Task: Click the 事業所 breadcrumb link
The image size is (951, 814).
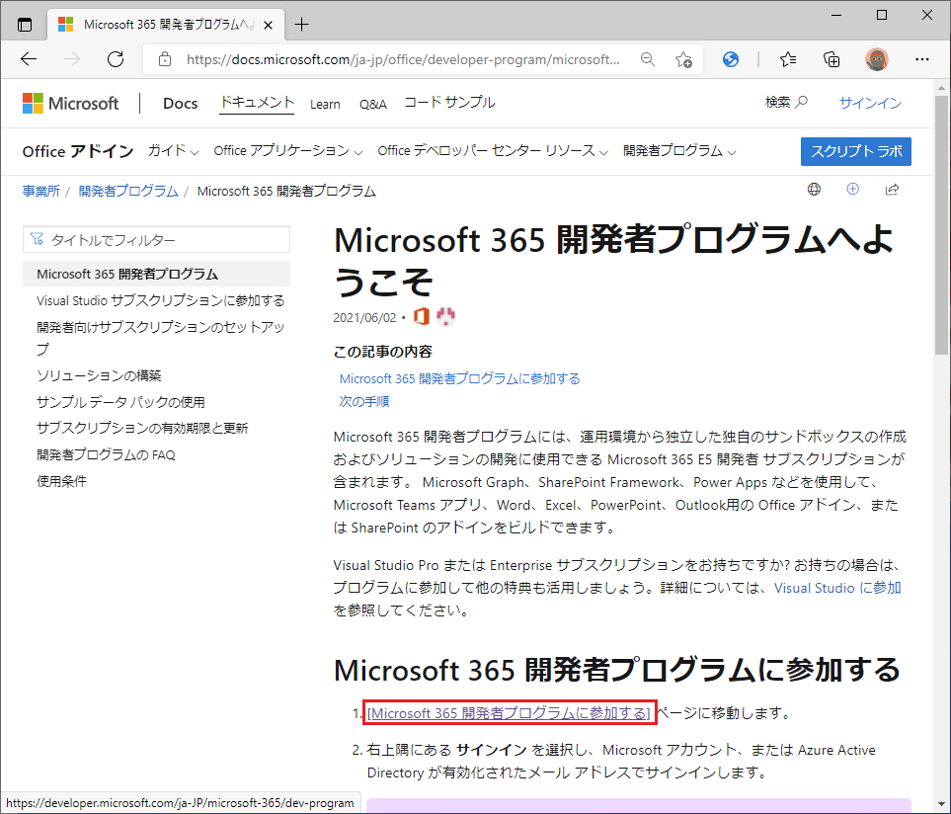Action: pyautogui.click(x=40, y=191)
